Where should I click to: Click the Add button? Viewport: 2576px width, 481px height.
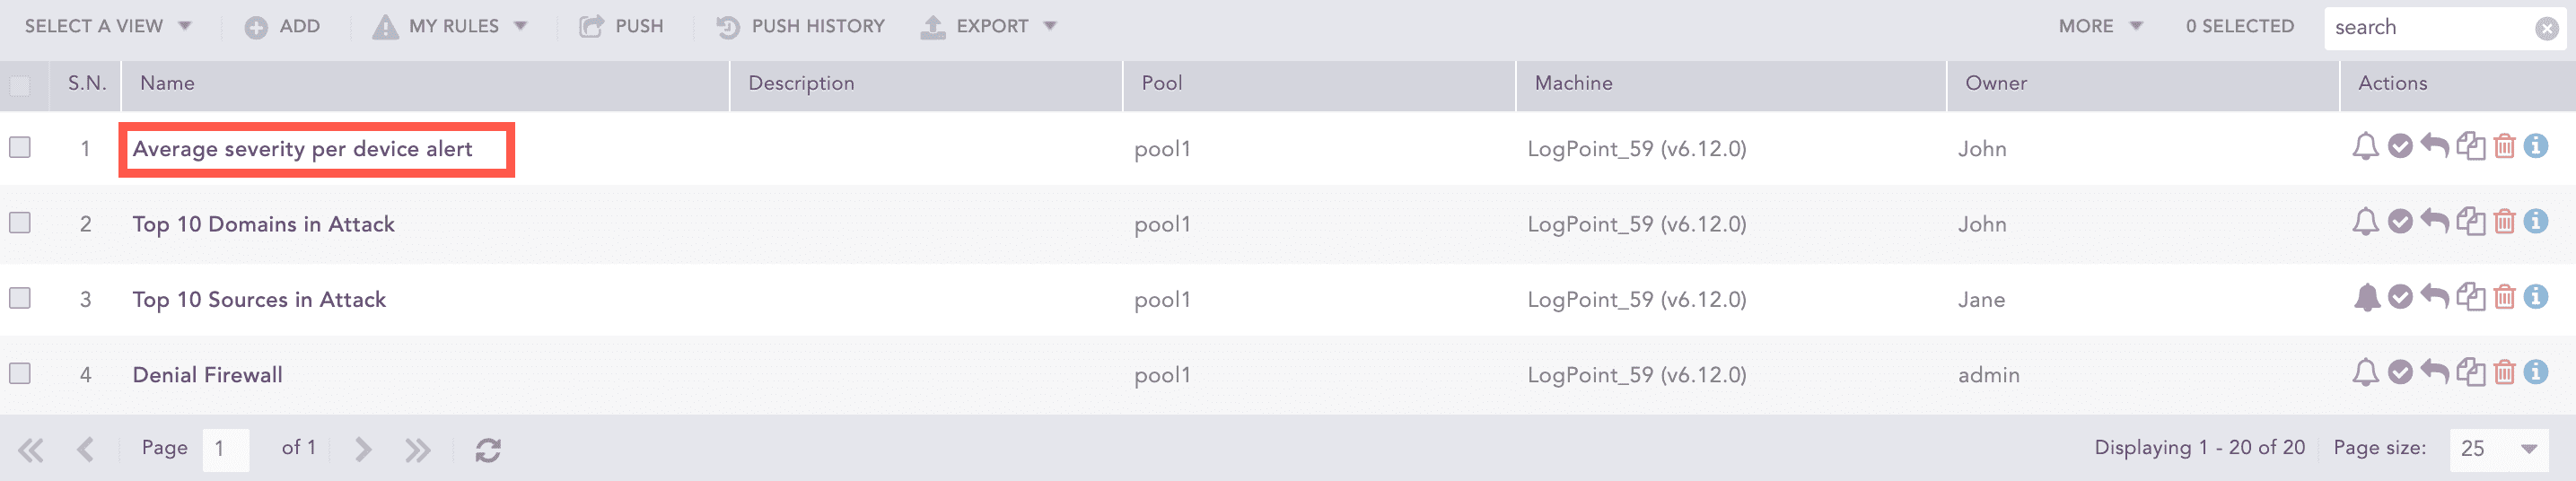[283, 27]
